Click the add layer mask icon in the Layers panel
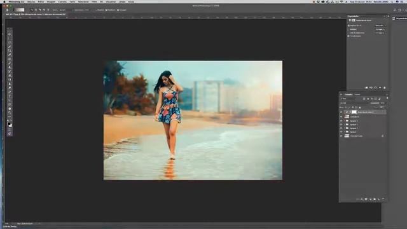 (366, 199)
